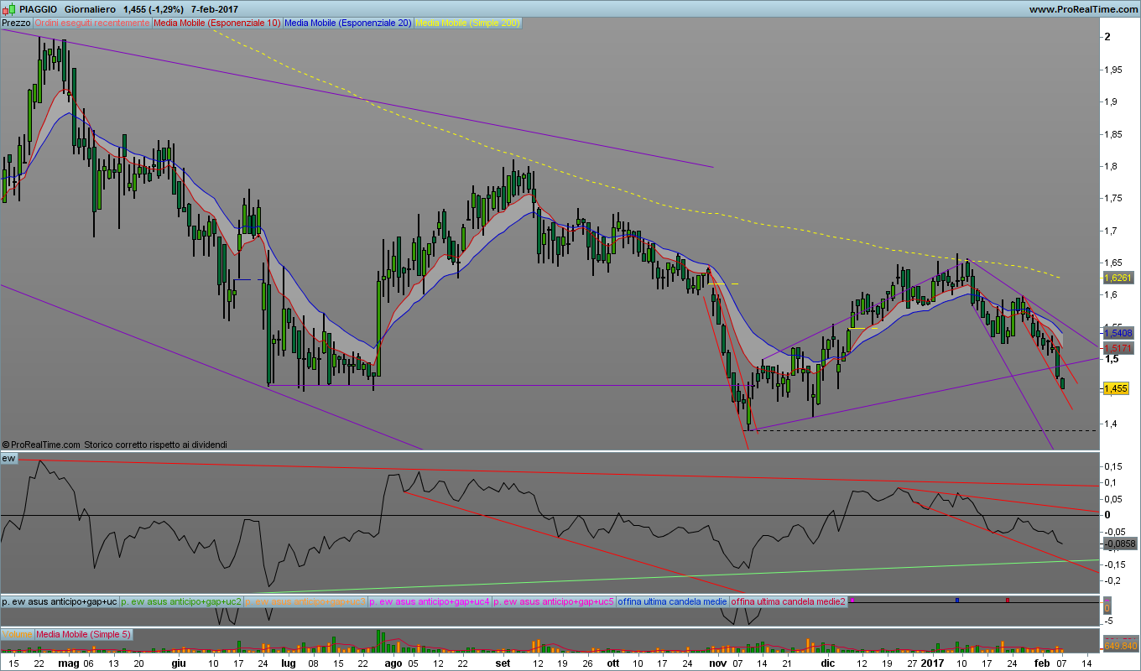Click the red 1,5171 price tag

(x=1118, y=347)
